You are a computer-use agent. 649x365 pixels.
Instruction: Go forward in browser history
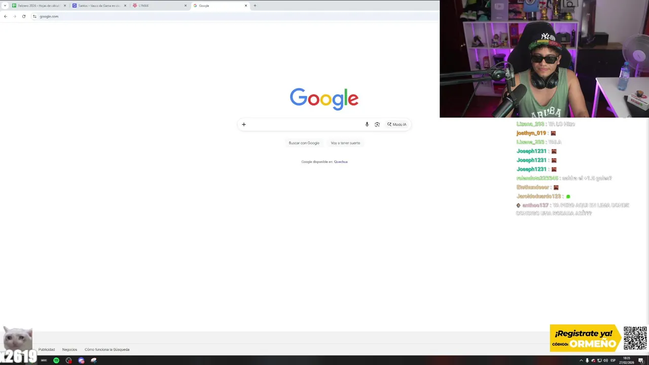point(15,16)
